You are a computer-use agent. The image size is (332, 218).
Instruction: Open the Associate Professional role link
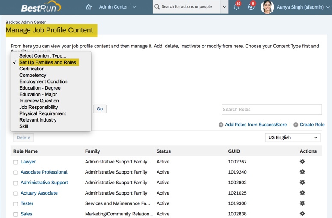(44, 172)
